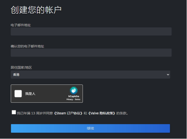Open the 《Steam 订户协议》 link
Screen dimensions: 187x139
click(x=68, y=113)
